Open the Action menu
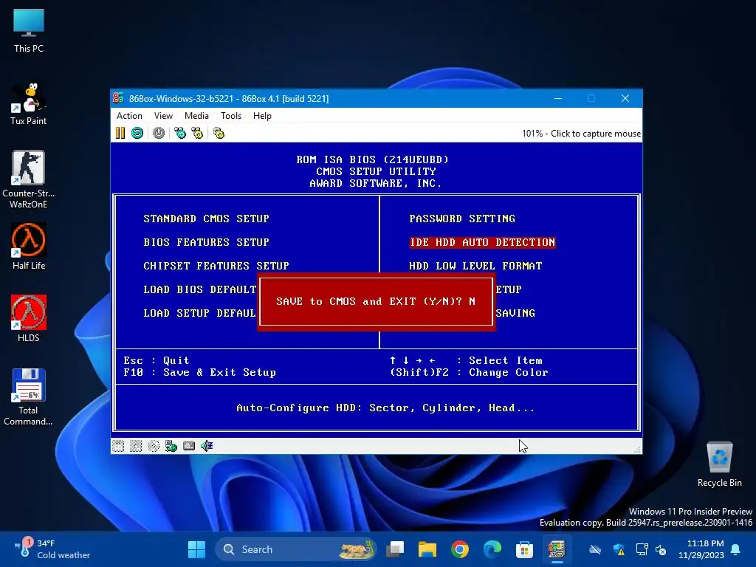Image resolution: width=756 pixels, height=567 pixels. point(129,116)
